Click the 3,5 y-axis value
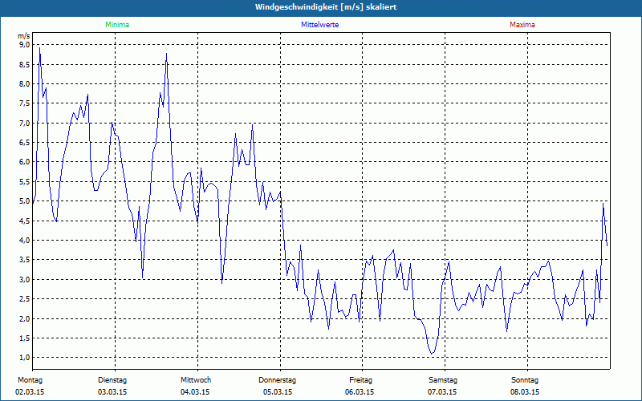The image size is (642, 401). coord(25,260)
